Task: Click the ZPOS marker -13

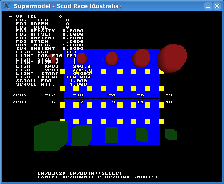Action: tap(167, 102)
